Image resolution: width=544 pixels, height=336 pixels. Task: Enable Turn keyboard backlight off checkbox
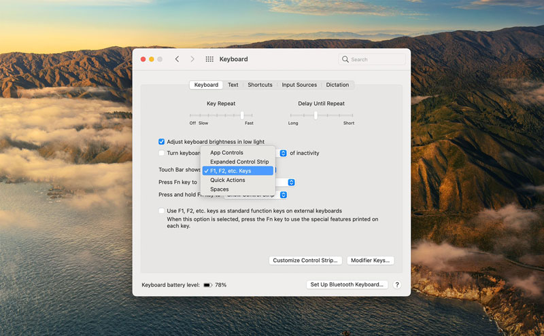click(162, 153)
